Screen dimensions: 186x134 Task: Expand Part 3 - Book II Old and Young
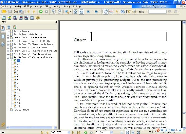pos(8,38)
